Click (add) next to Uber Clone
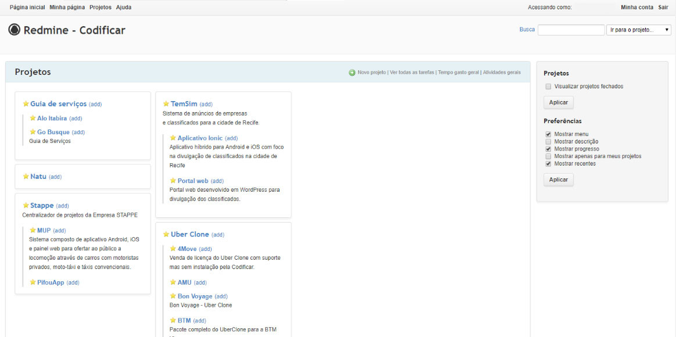This screenshot has height=337, width=676. click(218, 235)
